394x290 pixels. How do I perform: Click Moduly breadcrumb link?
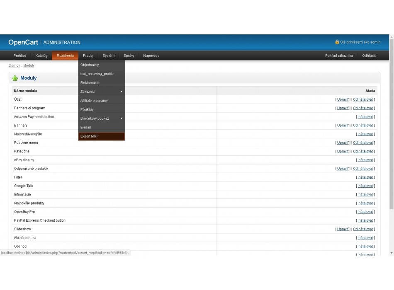click(29, 65)
